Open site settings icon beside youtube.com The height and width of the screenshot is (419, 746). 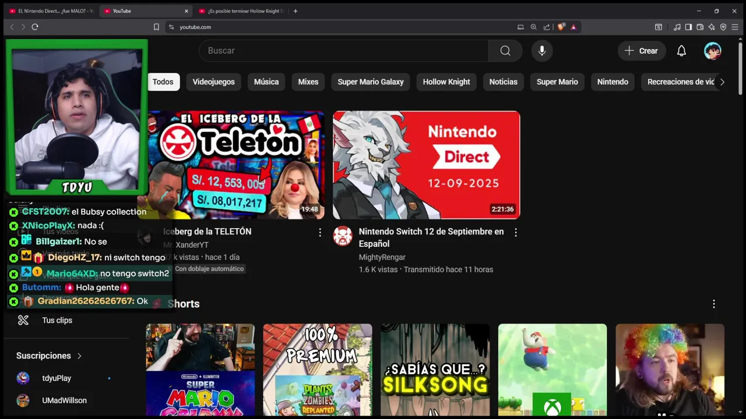click(x=171, y=27)
